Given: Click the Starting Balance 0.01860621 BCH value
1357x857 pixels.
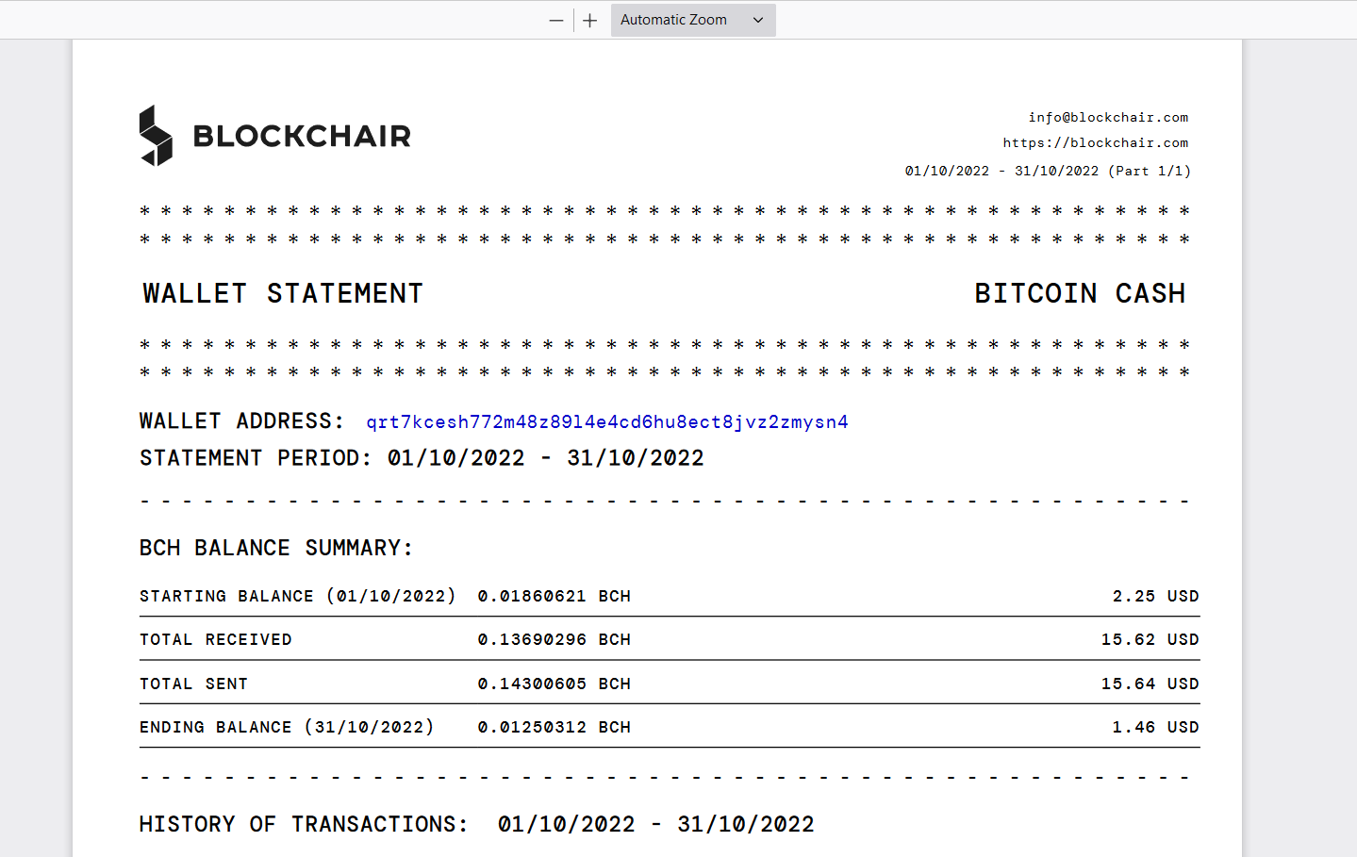Looking at the screenshot, I should coord(554,596).
